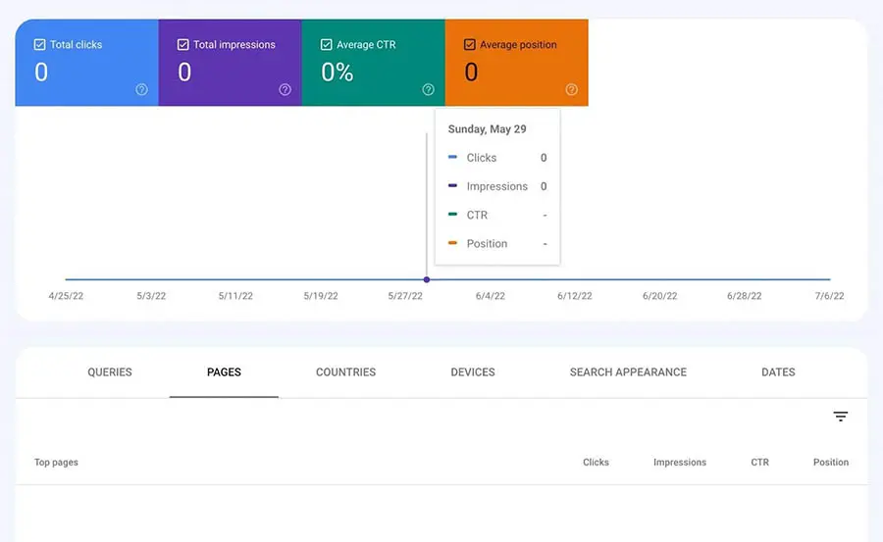Click help icon on Total impressions card
Image resolution: width=883 pixels, height=542 pixels.
285,89
